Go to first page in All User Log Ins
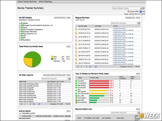This screenshot has height=121, width=162. pyautogui.click(x=22, y=104)
